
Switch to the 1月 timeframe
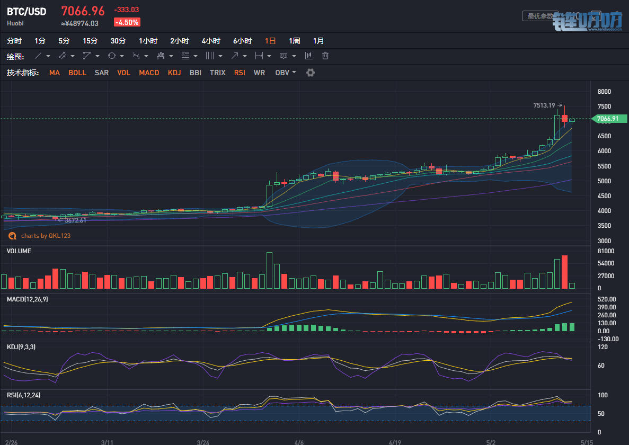[318, 41]
